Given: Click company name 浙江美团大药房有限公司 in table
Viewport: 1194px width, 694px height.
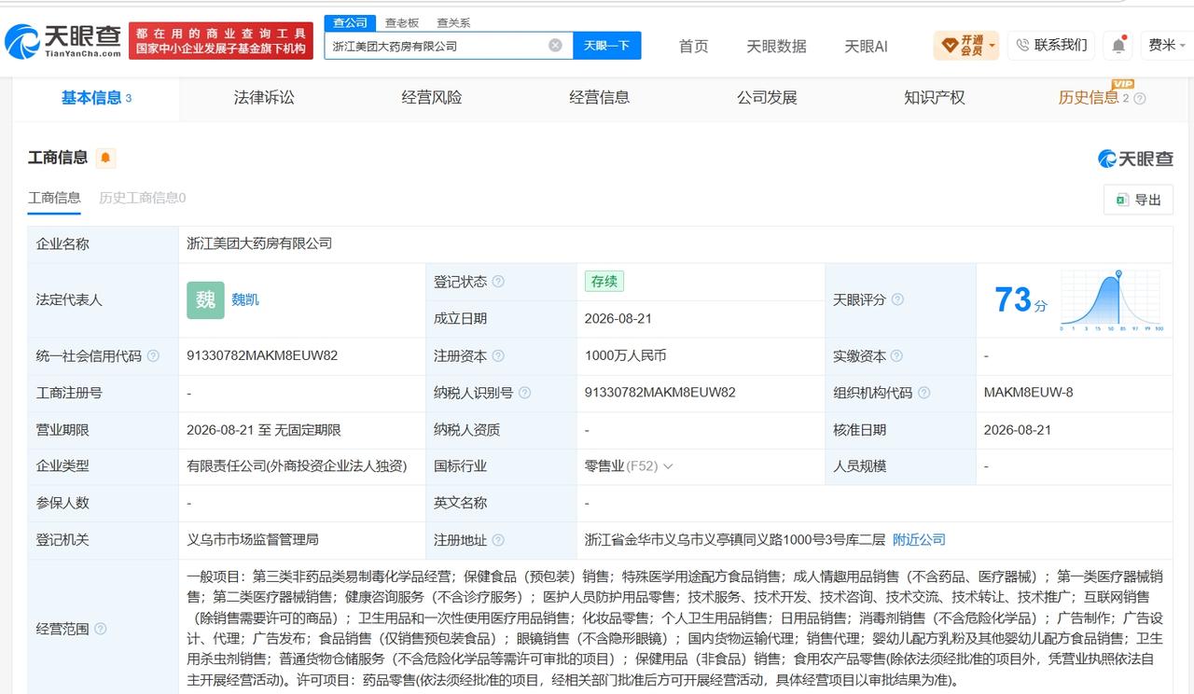Looking at the screenshot, I should (x=259, y=243).
